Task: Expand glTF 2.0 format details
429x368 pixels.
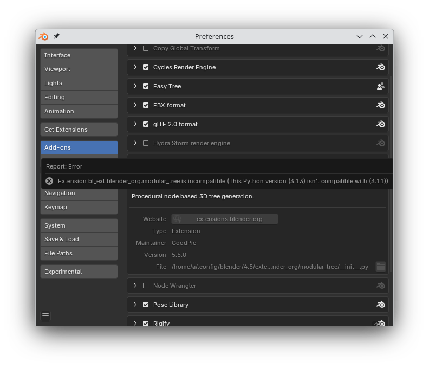Action: click(135, 124)
